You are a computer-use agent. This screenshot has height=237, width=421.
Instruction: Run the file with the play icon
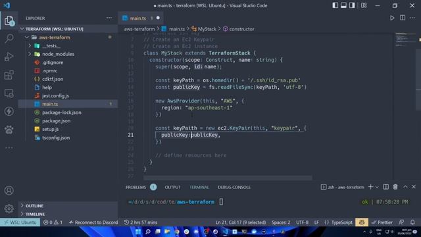(x=392, y=18)
